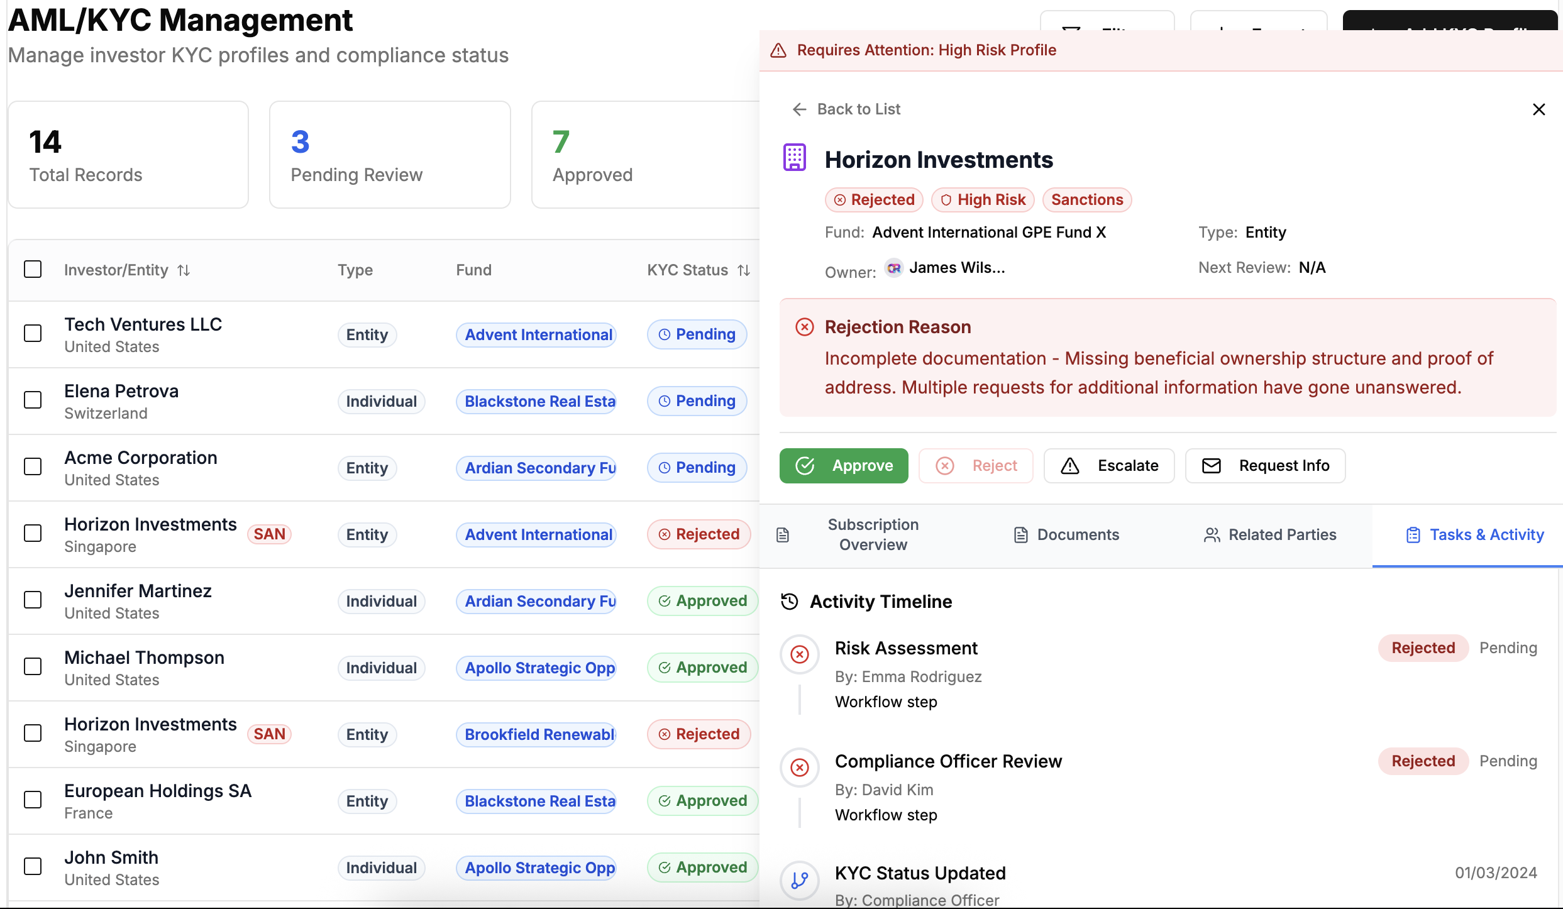
Task: Select the European Holdings SA row checkbox
Action: pyautogui.click(x=33, y=800)
